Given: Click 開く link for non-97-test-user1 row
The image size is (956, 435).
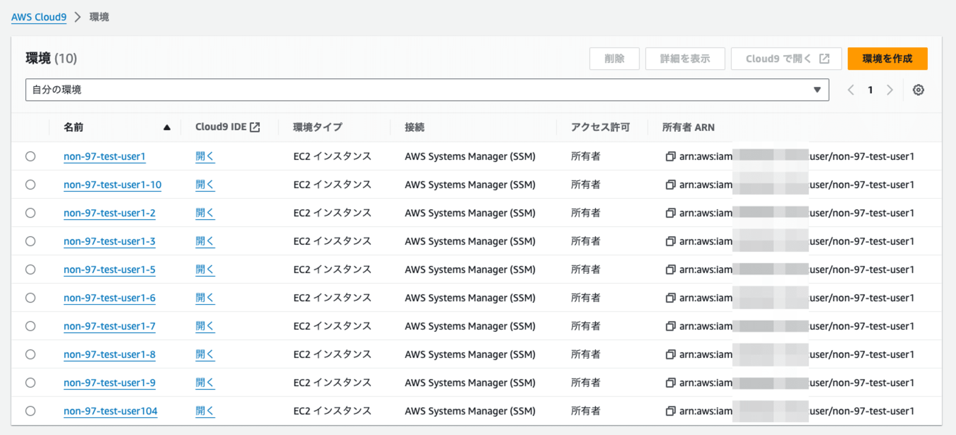Looking at the screenshot, I should [x=205, y=156].
